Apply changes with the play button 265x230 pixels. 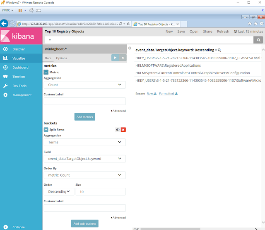[x=115, y=58]
